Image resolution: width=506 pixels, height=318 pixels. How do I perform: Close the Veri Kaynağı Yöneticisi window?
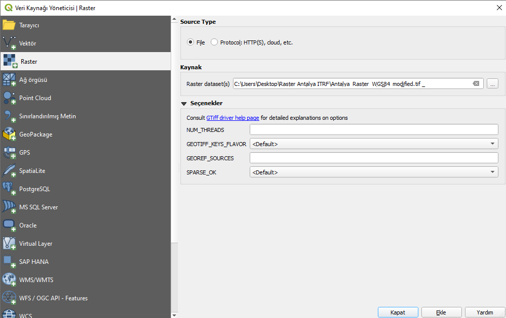[x=499, y=8]
